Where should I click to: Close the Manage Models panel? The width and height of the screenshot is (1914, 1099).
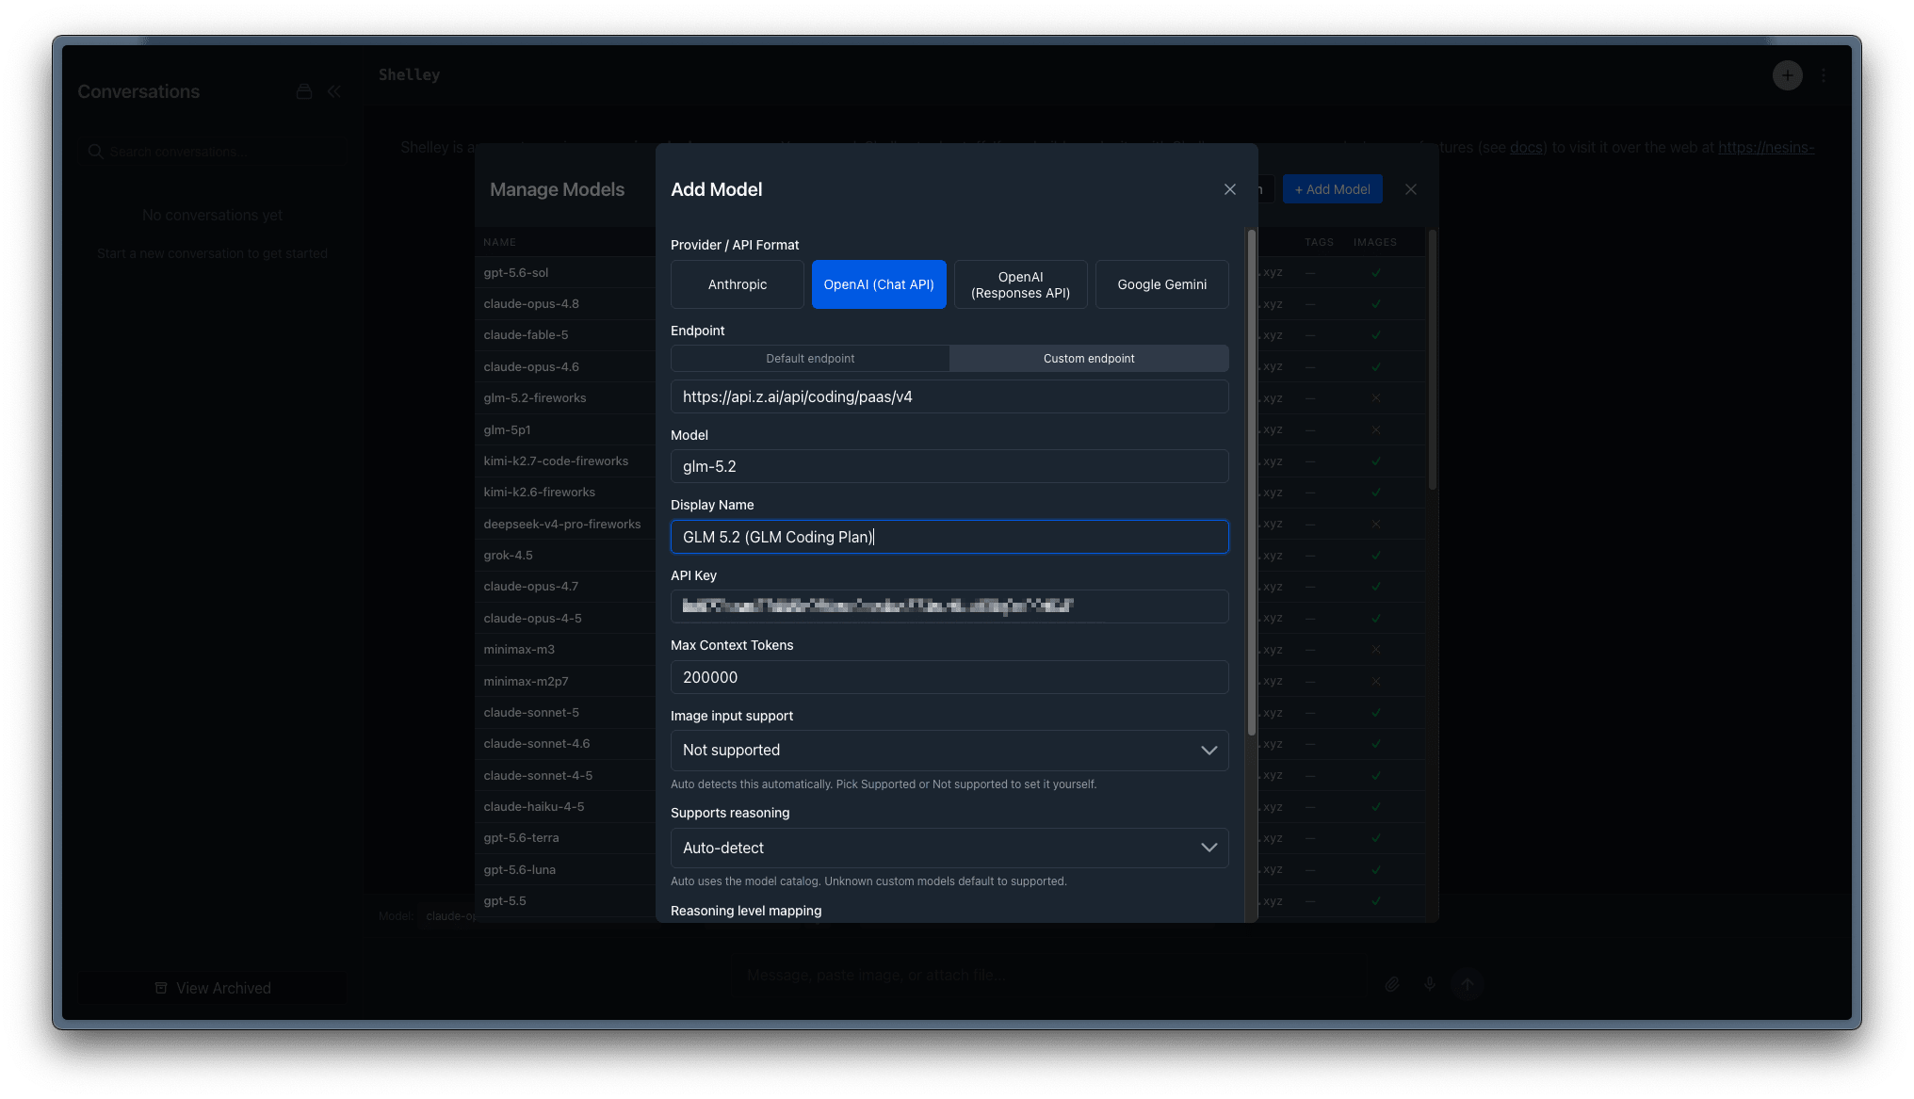tap(1410, 189)
